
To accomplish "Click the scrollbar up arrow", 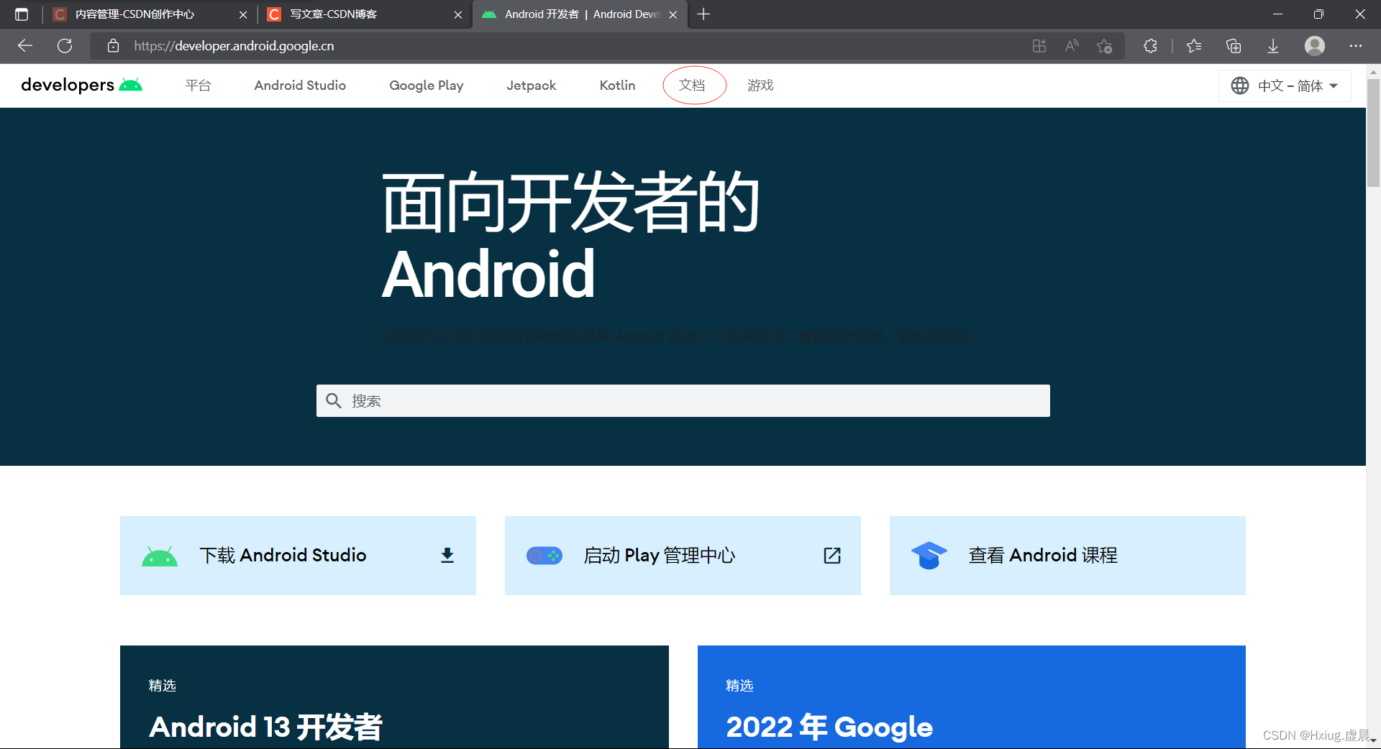I will pyautogui.click(x=1373, y=72).
